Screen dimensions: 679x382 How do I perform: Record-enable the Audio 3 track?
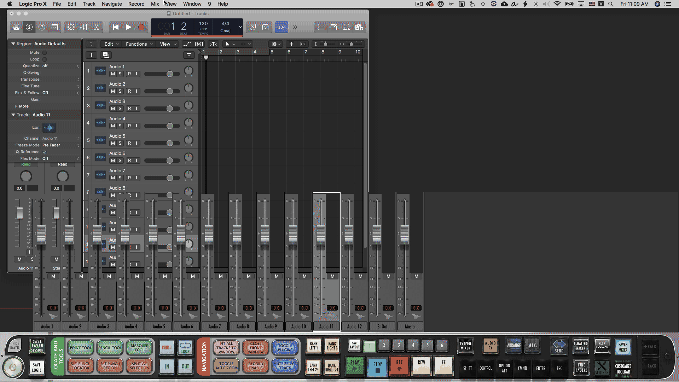click(x=129, y=109)
